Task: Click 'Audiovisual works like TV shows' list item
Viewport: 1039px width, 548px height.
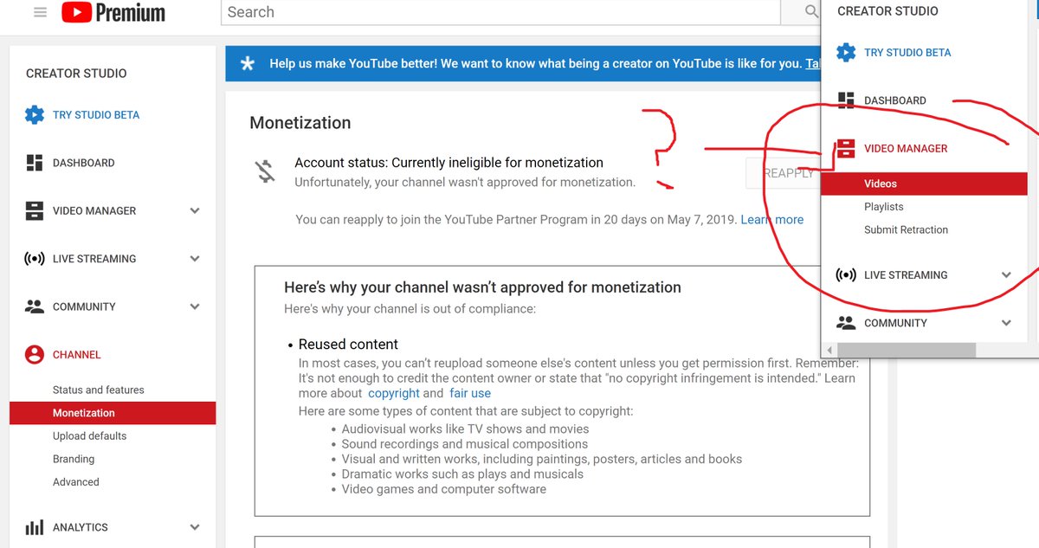Action: point(465,429)
